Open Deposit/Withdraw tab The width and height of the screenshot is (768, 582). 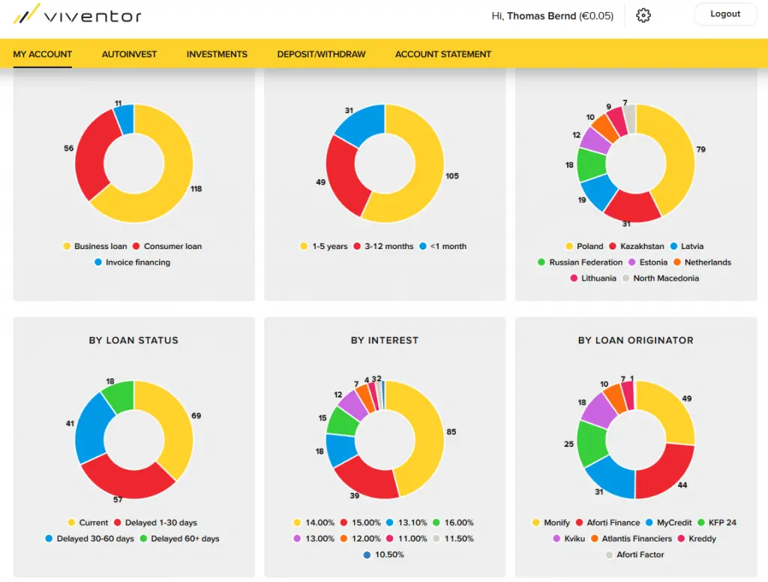pos(321,55)
